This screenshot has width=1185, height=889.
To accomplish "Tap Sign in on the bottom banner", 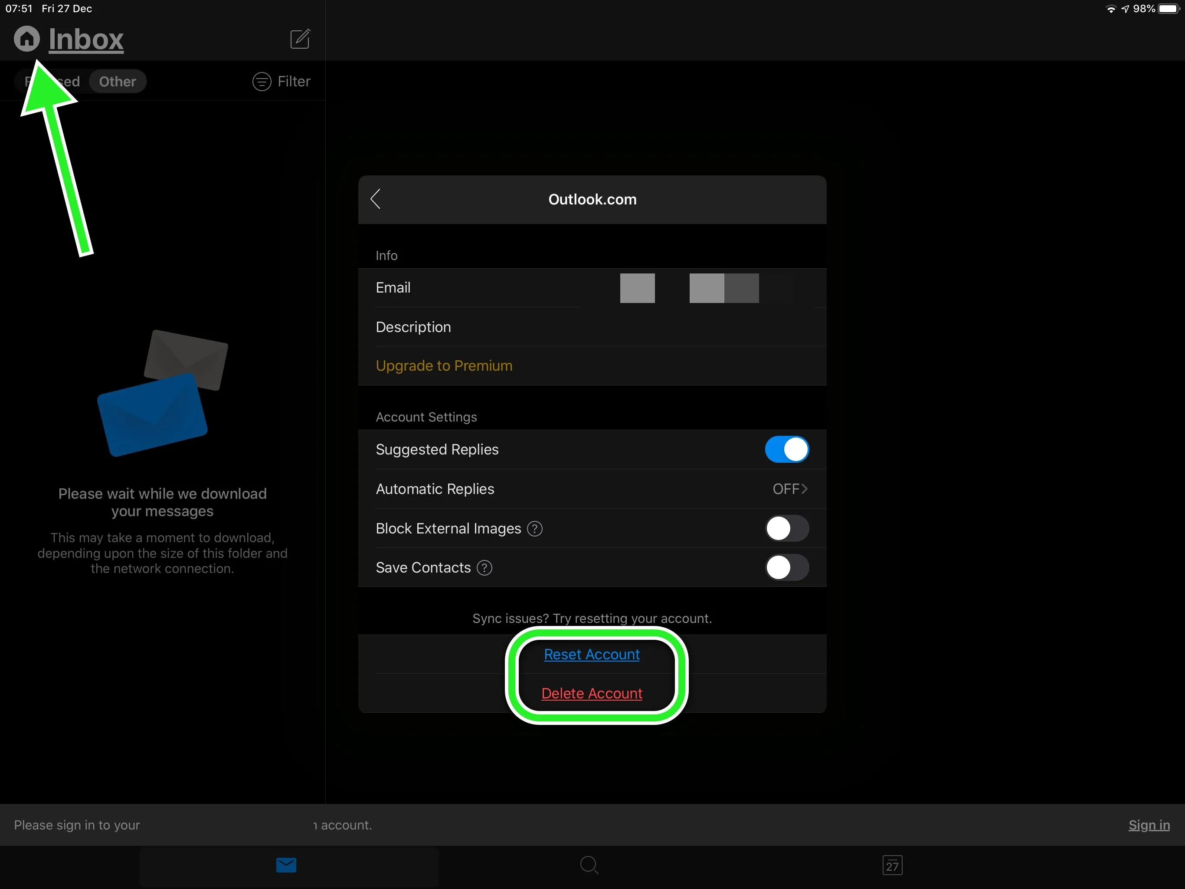I will coord(1149,825).
